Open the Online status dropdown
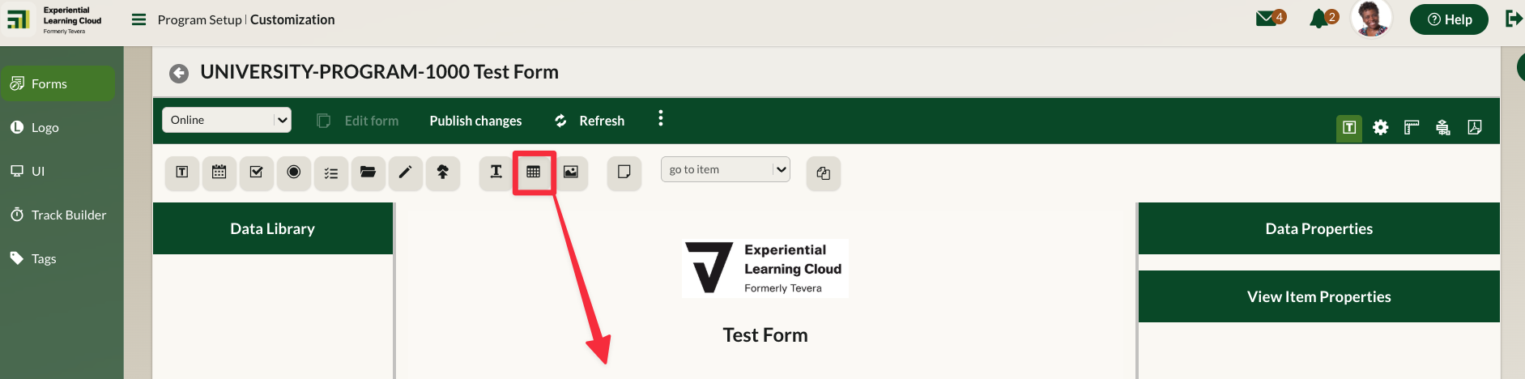Viewport: 1525px width, 379px height. tap(227, 120)
